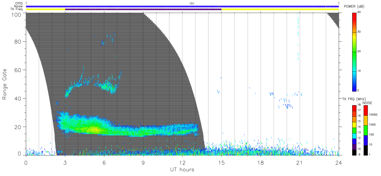
Task: Select the 3 tick on UT hours axis
Action: coord(65,163)
